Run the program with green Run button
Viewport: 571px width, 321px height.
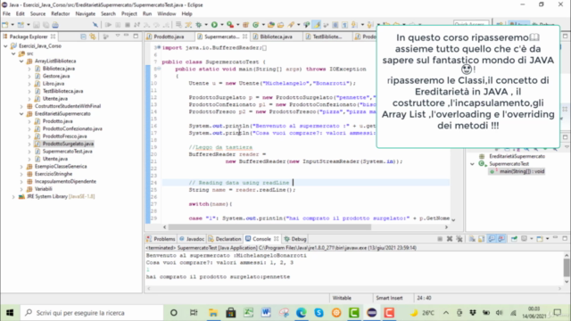click(x=214, y=25)
